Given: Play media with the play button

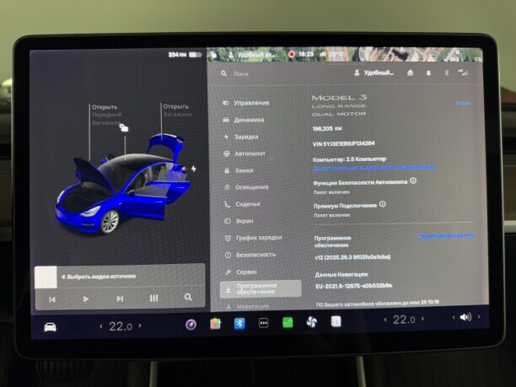Looking at the screenshot, I should point(85,298).
